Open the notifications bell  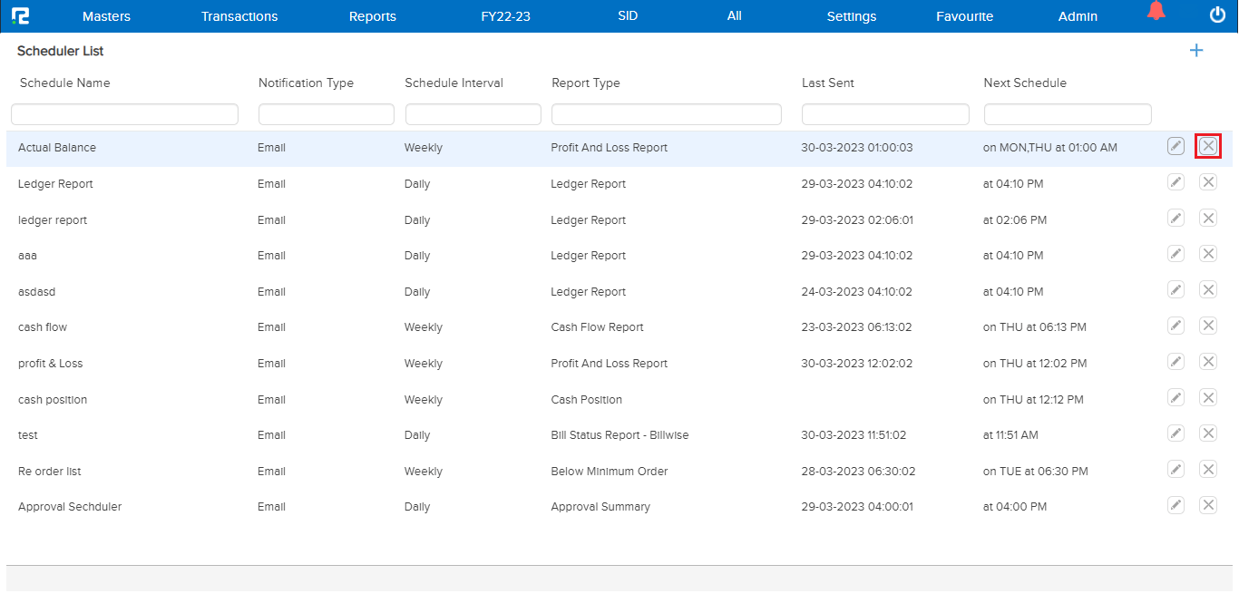(1156, 12)
